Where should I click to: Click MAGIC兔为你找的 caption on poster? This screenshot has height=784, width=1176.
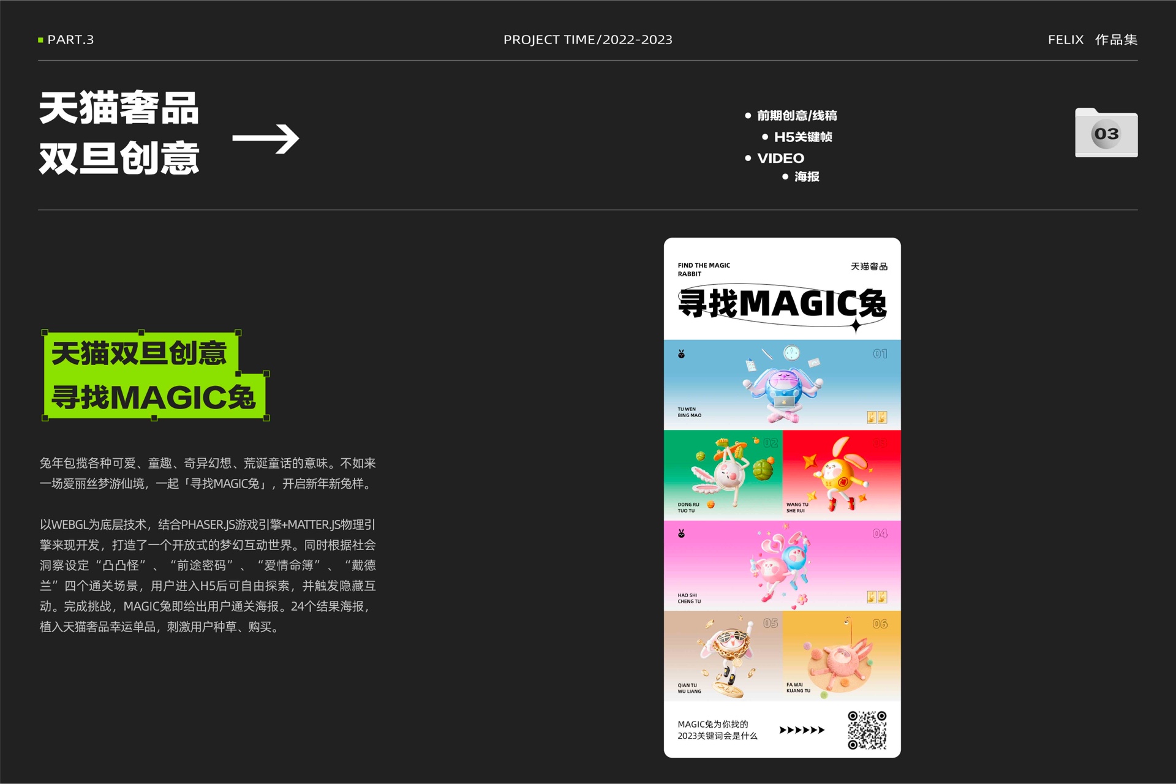pos(713,724)
